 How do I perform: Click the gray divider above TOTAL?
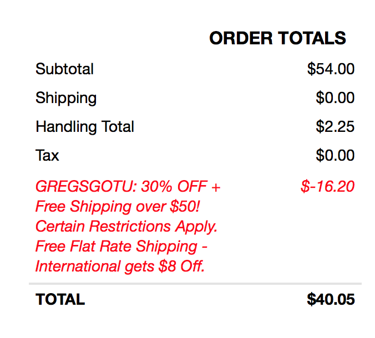point(195,284)
